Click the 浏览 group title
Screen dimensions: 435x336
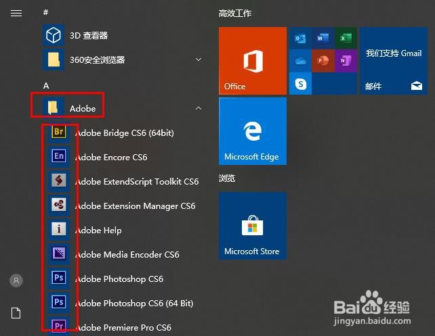(x=227, y=178)
